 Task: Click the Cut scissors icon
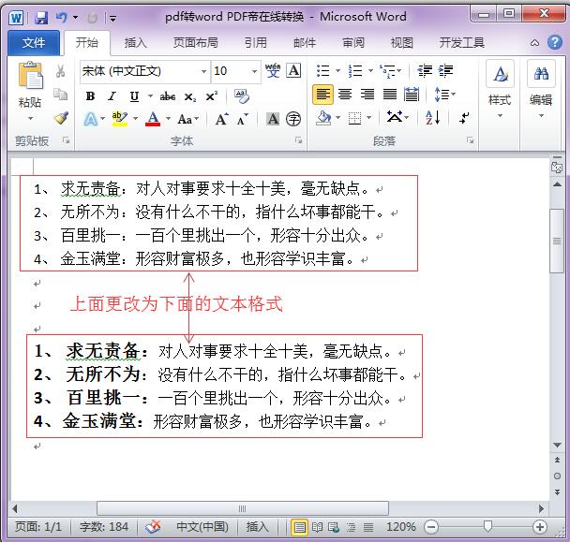(x=60, y=71)
